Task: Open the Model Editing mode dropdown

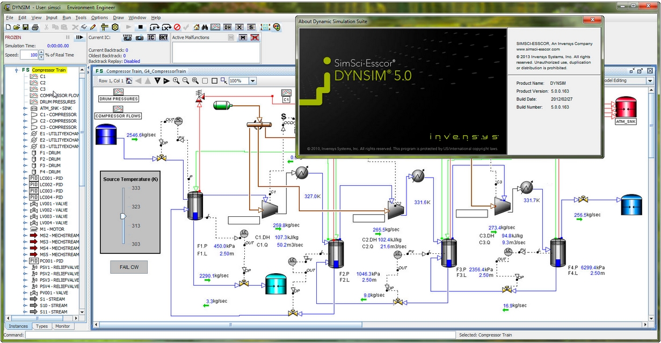Action: [650, 81]
